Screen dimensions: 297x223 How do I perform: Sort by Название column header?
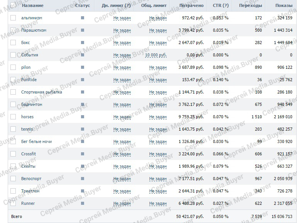point(33,5)
